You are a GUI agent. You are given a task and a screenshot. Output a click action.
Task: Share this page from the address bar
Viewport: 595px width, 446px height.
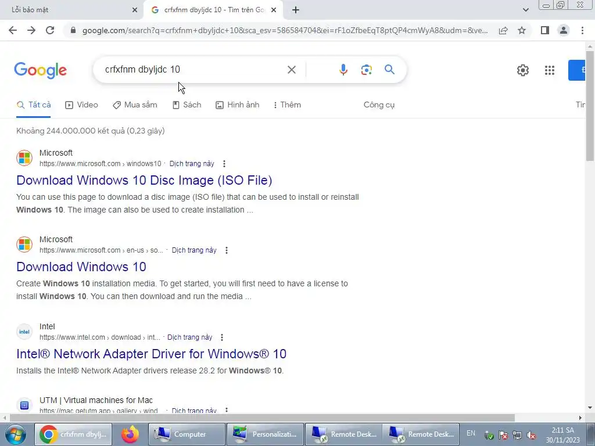click(503, 30)
